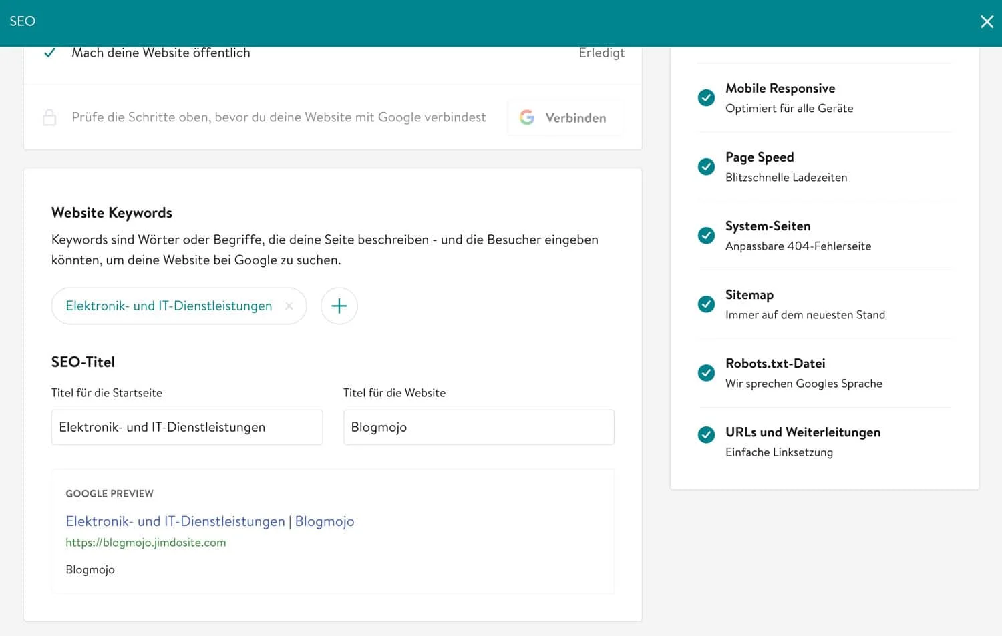Click the plus icon to add a keyword

point(339,306)
